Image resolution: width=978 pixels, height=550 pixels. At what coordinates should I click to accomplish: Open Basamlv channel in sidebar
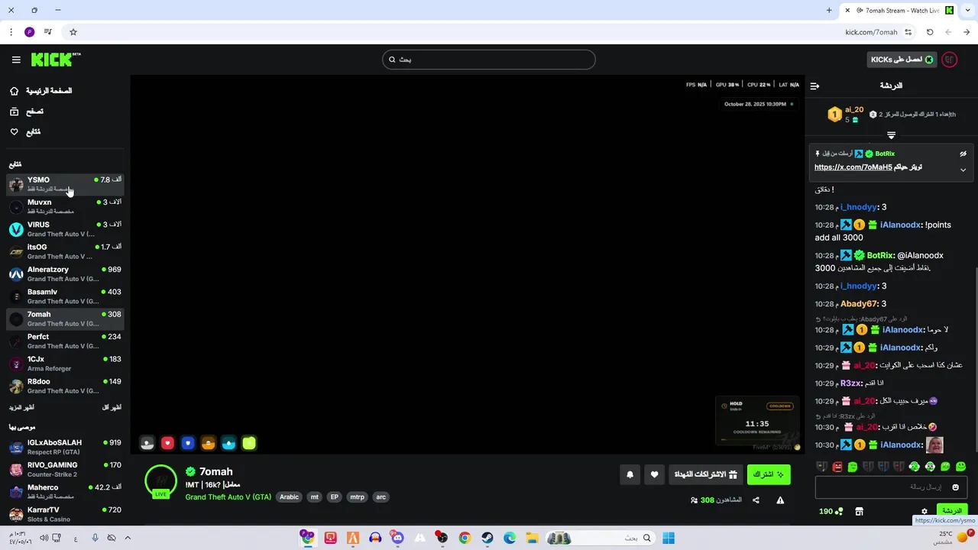pos(65,296)
